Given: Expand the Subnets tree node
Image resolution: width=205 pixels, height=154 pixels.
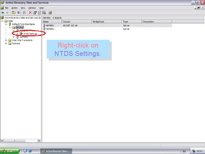Looking at the screenshot, I should 6,43.
